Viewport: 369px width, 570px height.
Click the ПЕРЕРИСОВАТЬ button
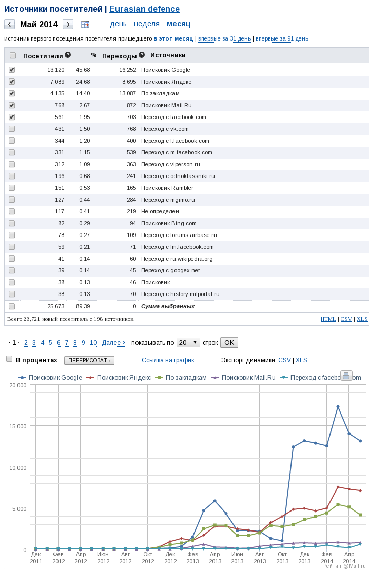tap(89, 360)
